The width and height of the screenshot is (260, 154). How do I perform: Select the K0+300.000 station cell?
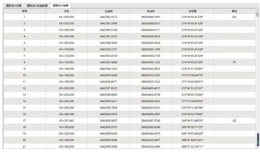tap(66, 127)
